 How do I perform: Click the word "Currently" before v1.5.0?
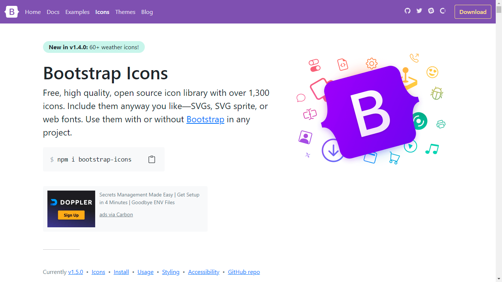click(55, 272)
